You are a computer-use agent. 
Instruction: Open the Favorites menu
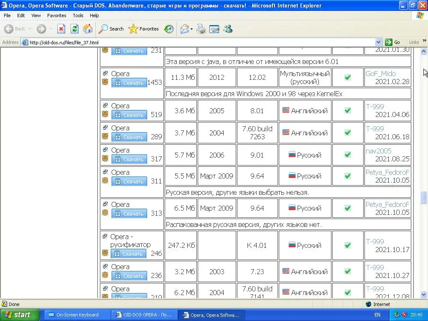56,15
